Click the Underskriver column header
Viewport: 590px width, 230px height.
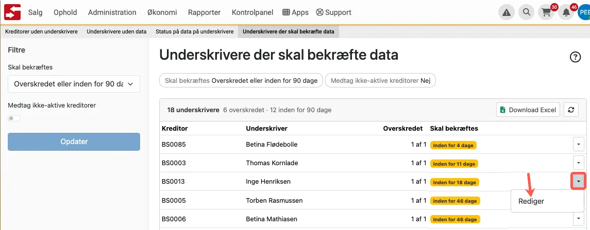(x=267, y=129)
